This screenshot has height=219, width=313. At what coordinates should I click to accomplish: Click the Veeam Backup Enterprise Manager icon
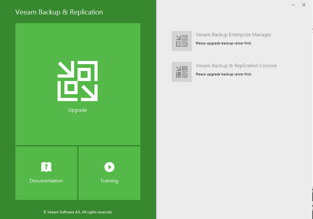pyautogui.click(x=182, y=41)
